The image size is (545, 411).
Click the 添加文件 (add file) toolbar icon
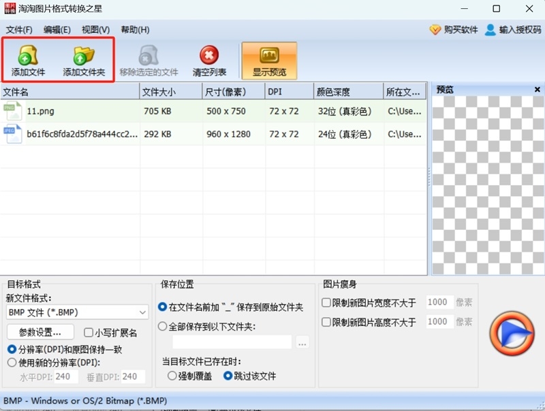click(x=28, y=55)
